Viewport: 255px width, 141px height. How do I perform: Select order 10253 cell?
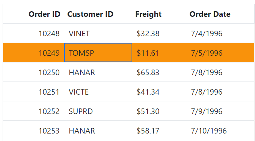tap(34, 130)
